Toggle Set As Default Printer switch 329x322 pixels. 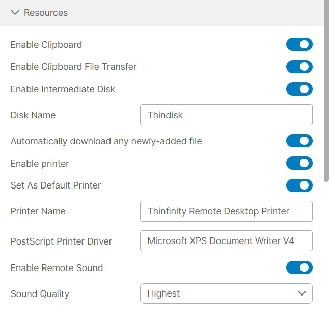[299, 185]
